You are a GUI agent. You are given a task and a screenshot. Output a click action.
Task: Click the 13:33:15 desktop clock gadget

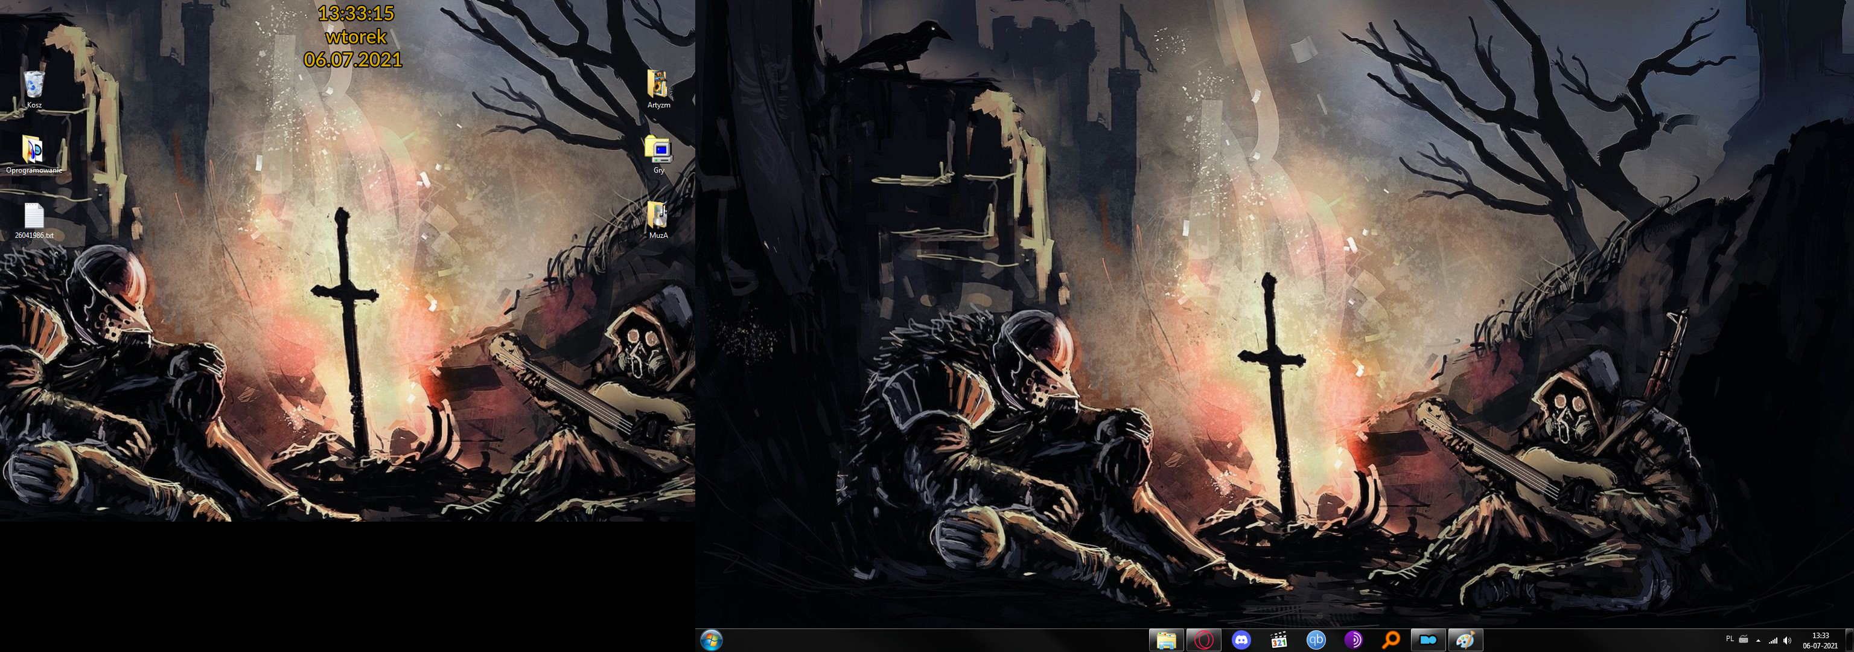click(355, 13)
